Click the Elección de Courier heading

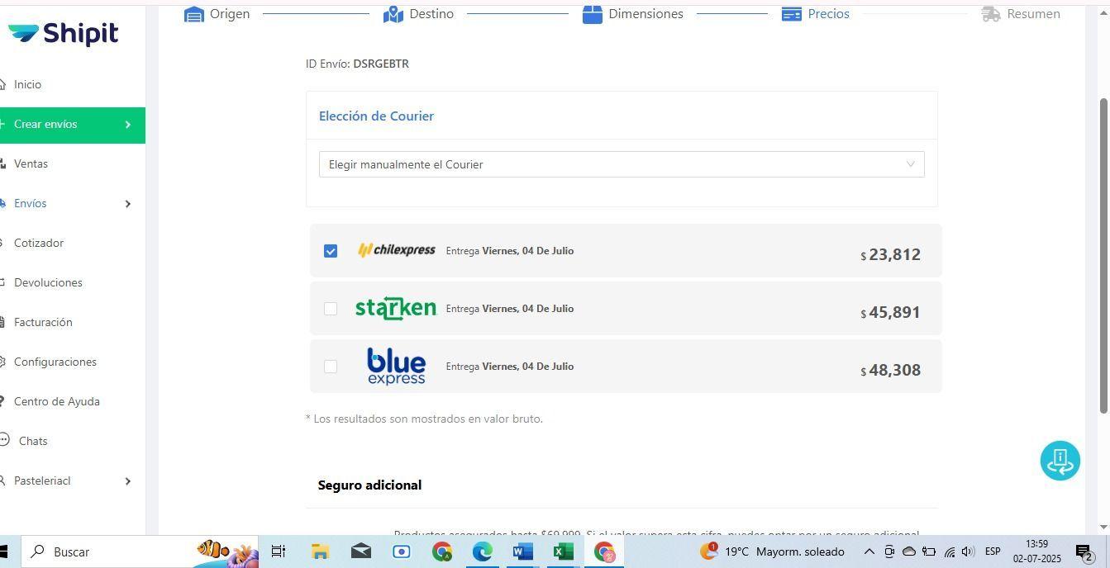click(x=376, y=116)
